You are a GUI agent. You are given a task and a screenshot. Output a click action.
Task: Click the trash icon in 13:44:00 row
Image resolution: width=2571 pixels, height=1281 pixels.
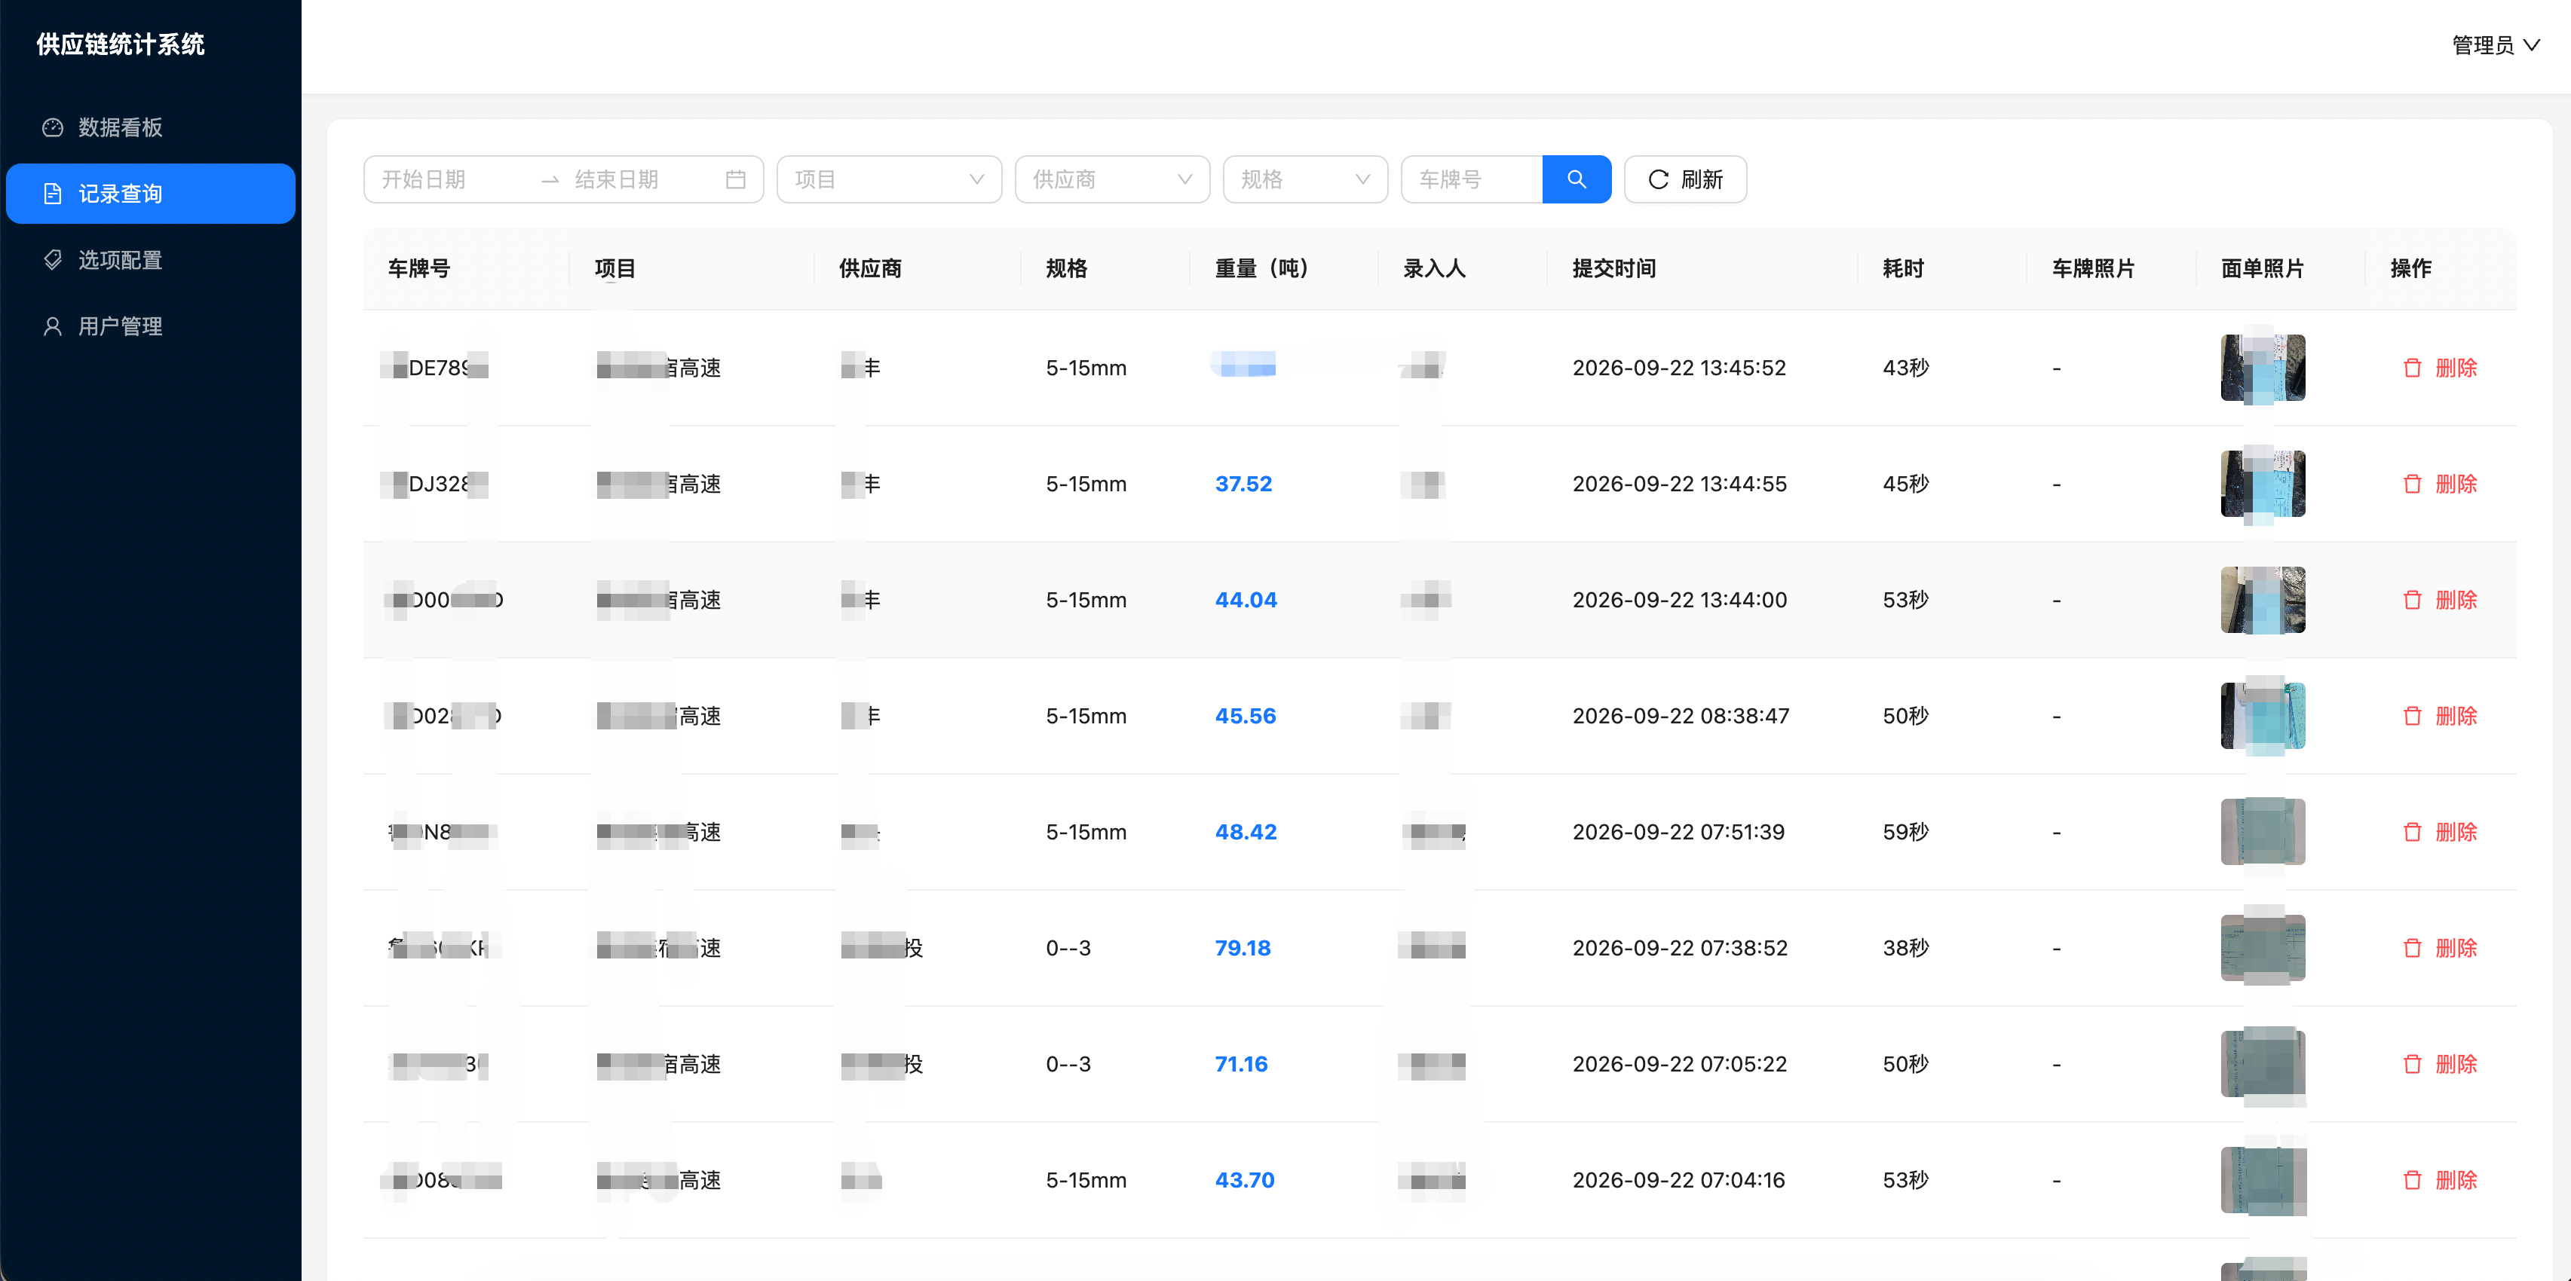[2413, 600]
